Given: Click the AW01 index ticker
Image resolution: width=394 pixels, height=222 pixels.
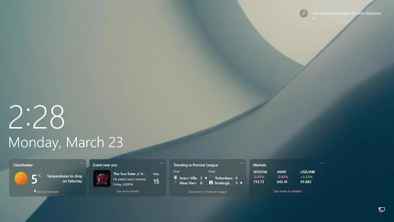Looking at the screenshot, I should coord(281,172).
